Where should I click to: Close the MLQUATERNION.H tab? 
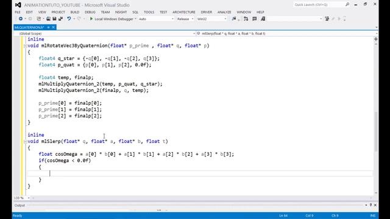pyautogui.click(x=53, y=27)
